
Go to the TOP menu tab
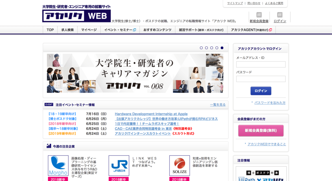tap(50, 30)
